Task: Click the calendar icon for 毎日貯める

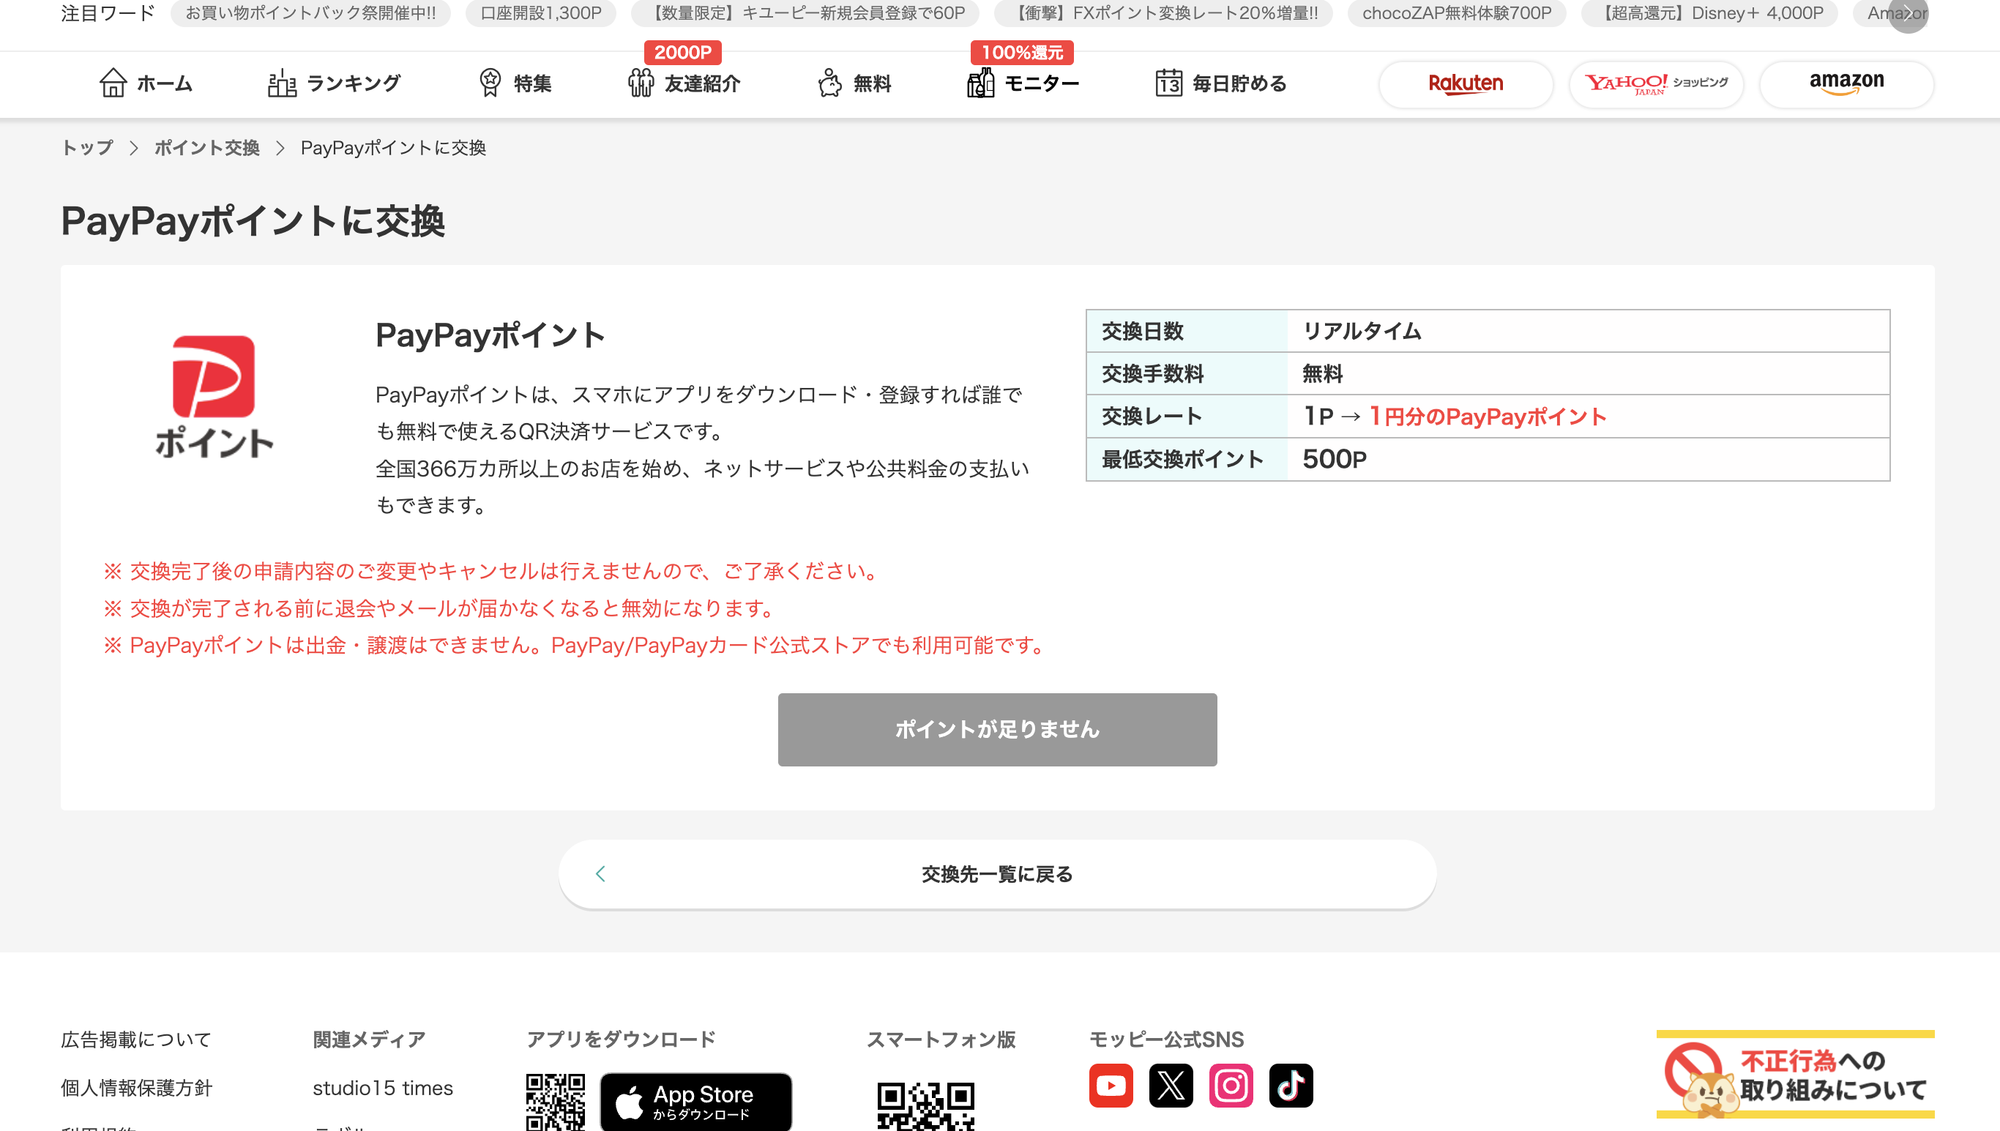Action: tap(1168, 82)
